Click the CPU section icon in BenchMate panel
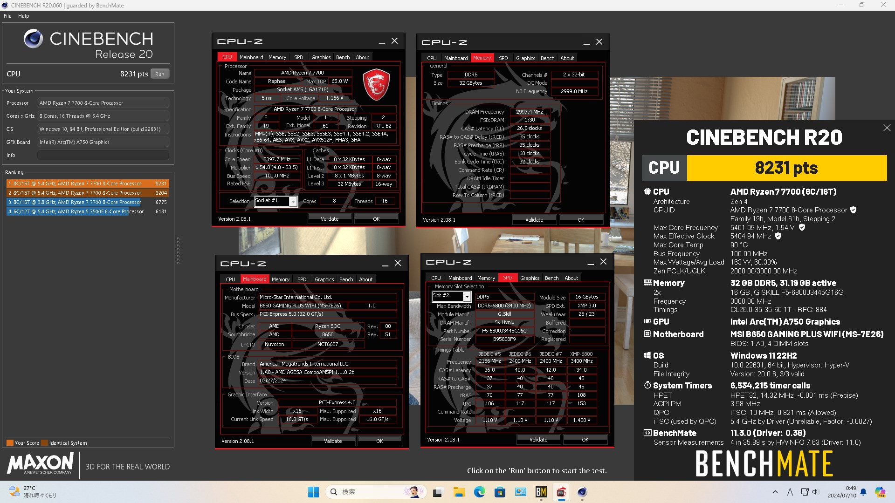The image size is (895, 503). point(647,191)
